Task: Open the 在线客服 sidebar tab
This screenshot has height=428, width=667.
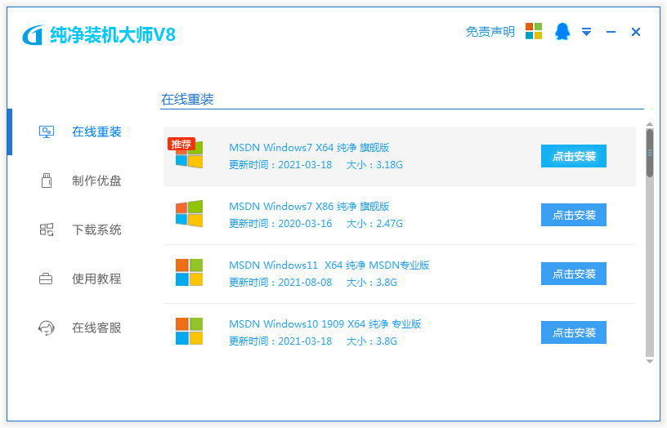Action: click(96, 328)
